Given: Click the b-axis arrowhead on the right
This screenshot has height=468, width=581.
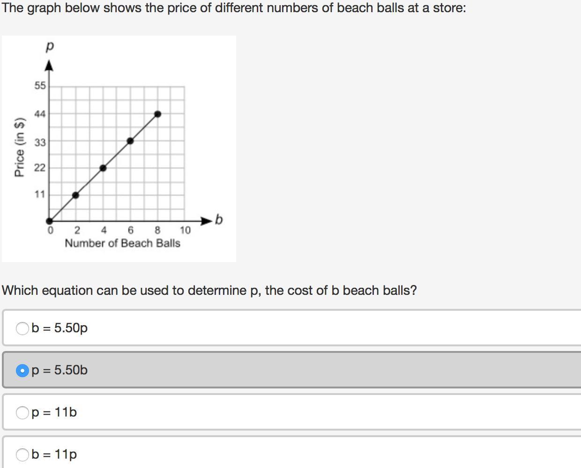Looking at the screenshot, I should pos(207,220).
